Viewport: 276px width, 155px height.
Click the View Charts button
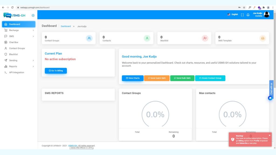133,78
